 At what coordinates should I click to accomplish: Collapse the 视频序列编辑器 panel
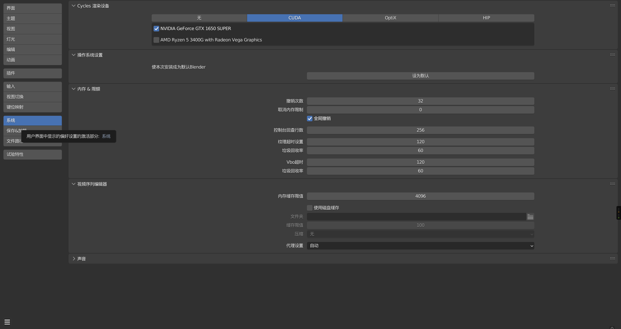click(73, 184)
